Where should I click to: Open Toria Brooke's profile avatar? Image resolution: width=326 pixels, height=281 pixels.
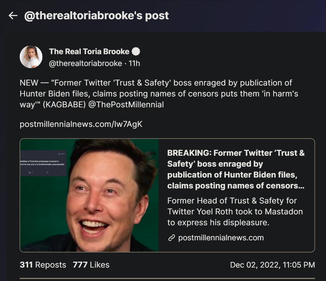(31, 57)
